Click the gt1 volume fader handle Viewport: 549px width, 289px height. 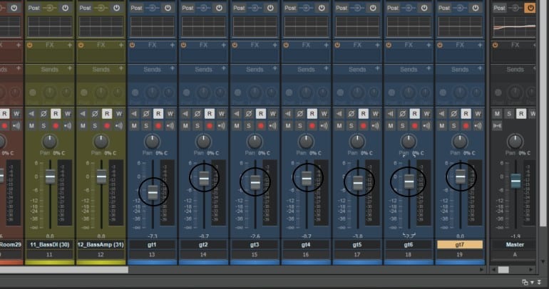tap(153, 191)
